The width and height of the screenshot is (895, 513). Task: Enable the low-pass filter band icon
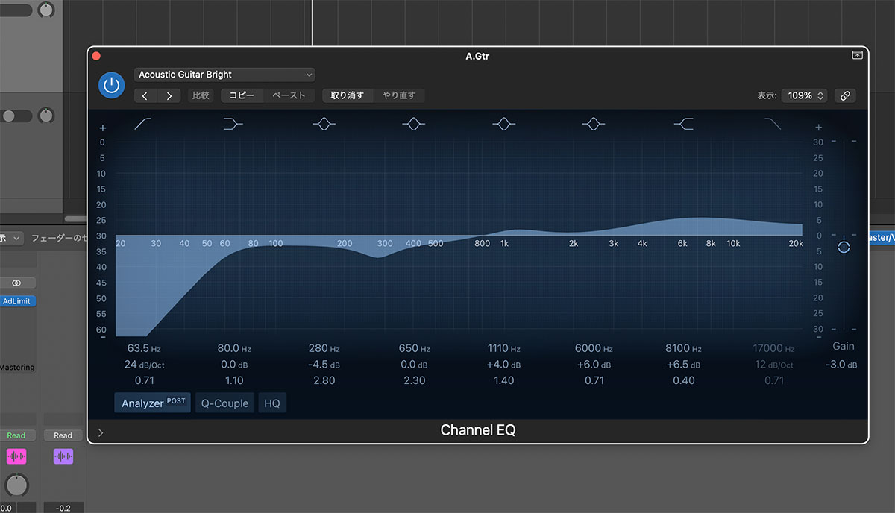tap(773, 125)
